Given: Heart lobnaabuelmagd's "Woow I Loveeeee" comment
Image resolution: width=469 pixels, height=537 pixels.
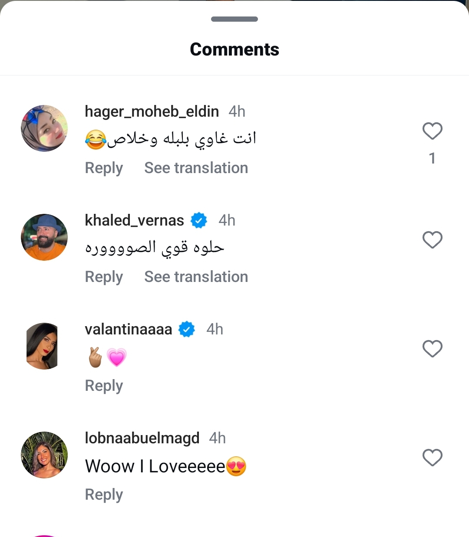Looking at the screenshot, I should pos(432,458).
